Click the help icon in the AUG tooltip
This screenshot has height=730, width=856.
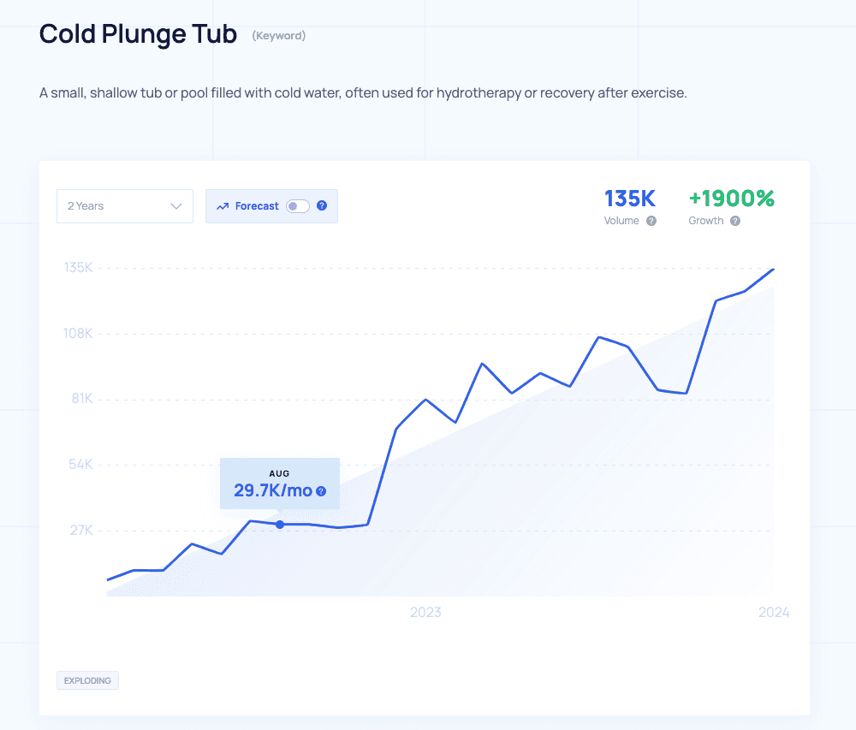click(x=321, y=491)
